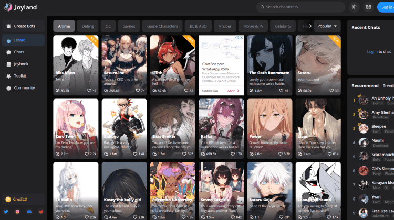Viewport: 394px width, 220px height.
Task: Open the Saturn.inc character card
Action: [x=124, y=65]
